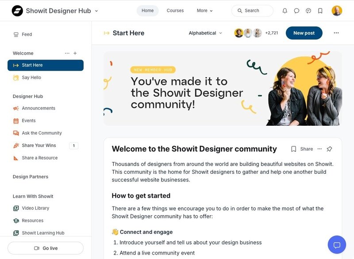The height and width of the screenshot is (259, 354).
Task: Bookmark the Welcome post
Action: point(293,149)
